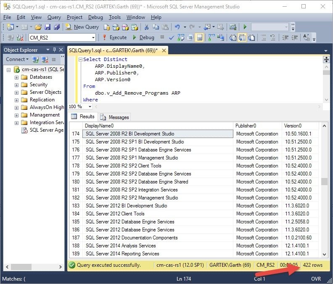The image size is (333, 284).
Task: Open the CM_RS2 database dropdown
Action: coord(93,38)
